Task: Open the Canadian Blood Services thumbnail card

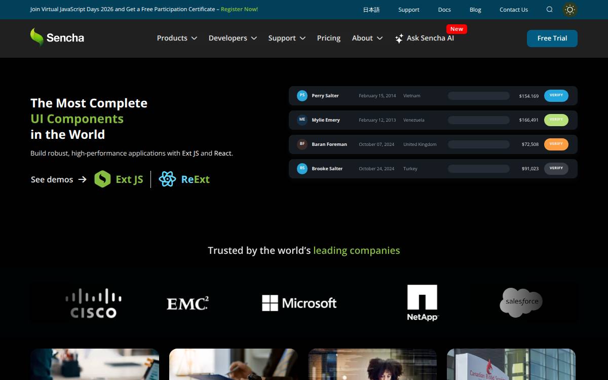Action: point(511,364)
